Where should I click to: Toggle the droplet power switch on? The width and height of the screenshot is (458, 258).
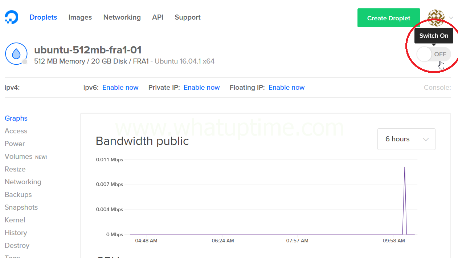tap(433, 55)
